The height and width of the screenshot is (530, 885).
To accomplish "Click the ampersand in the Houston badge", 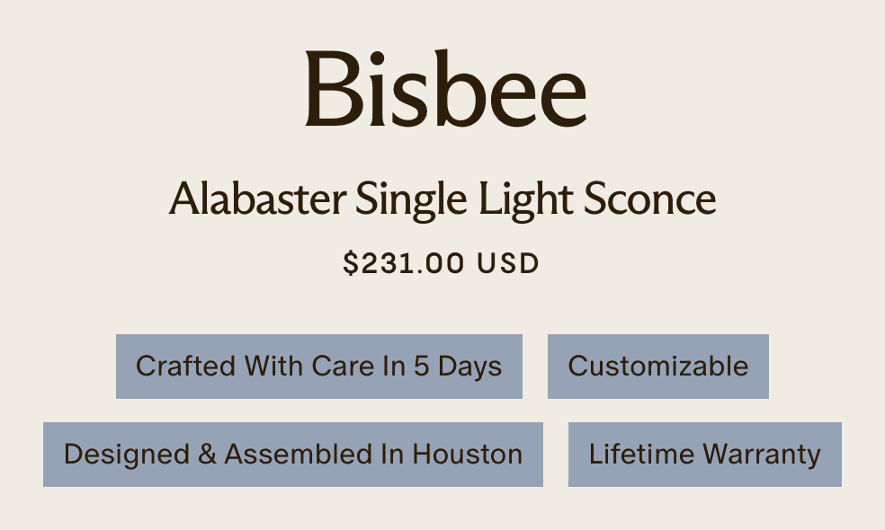I will click(x=207, y=455).
